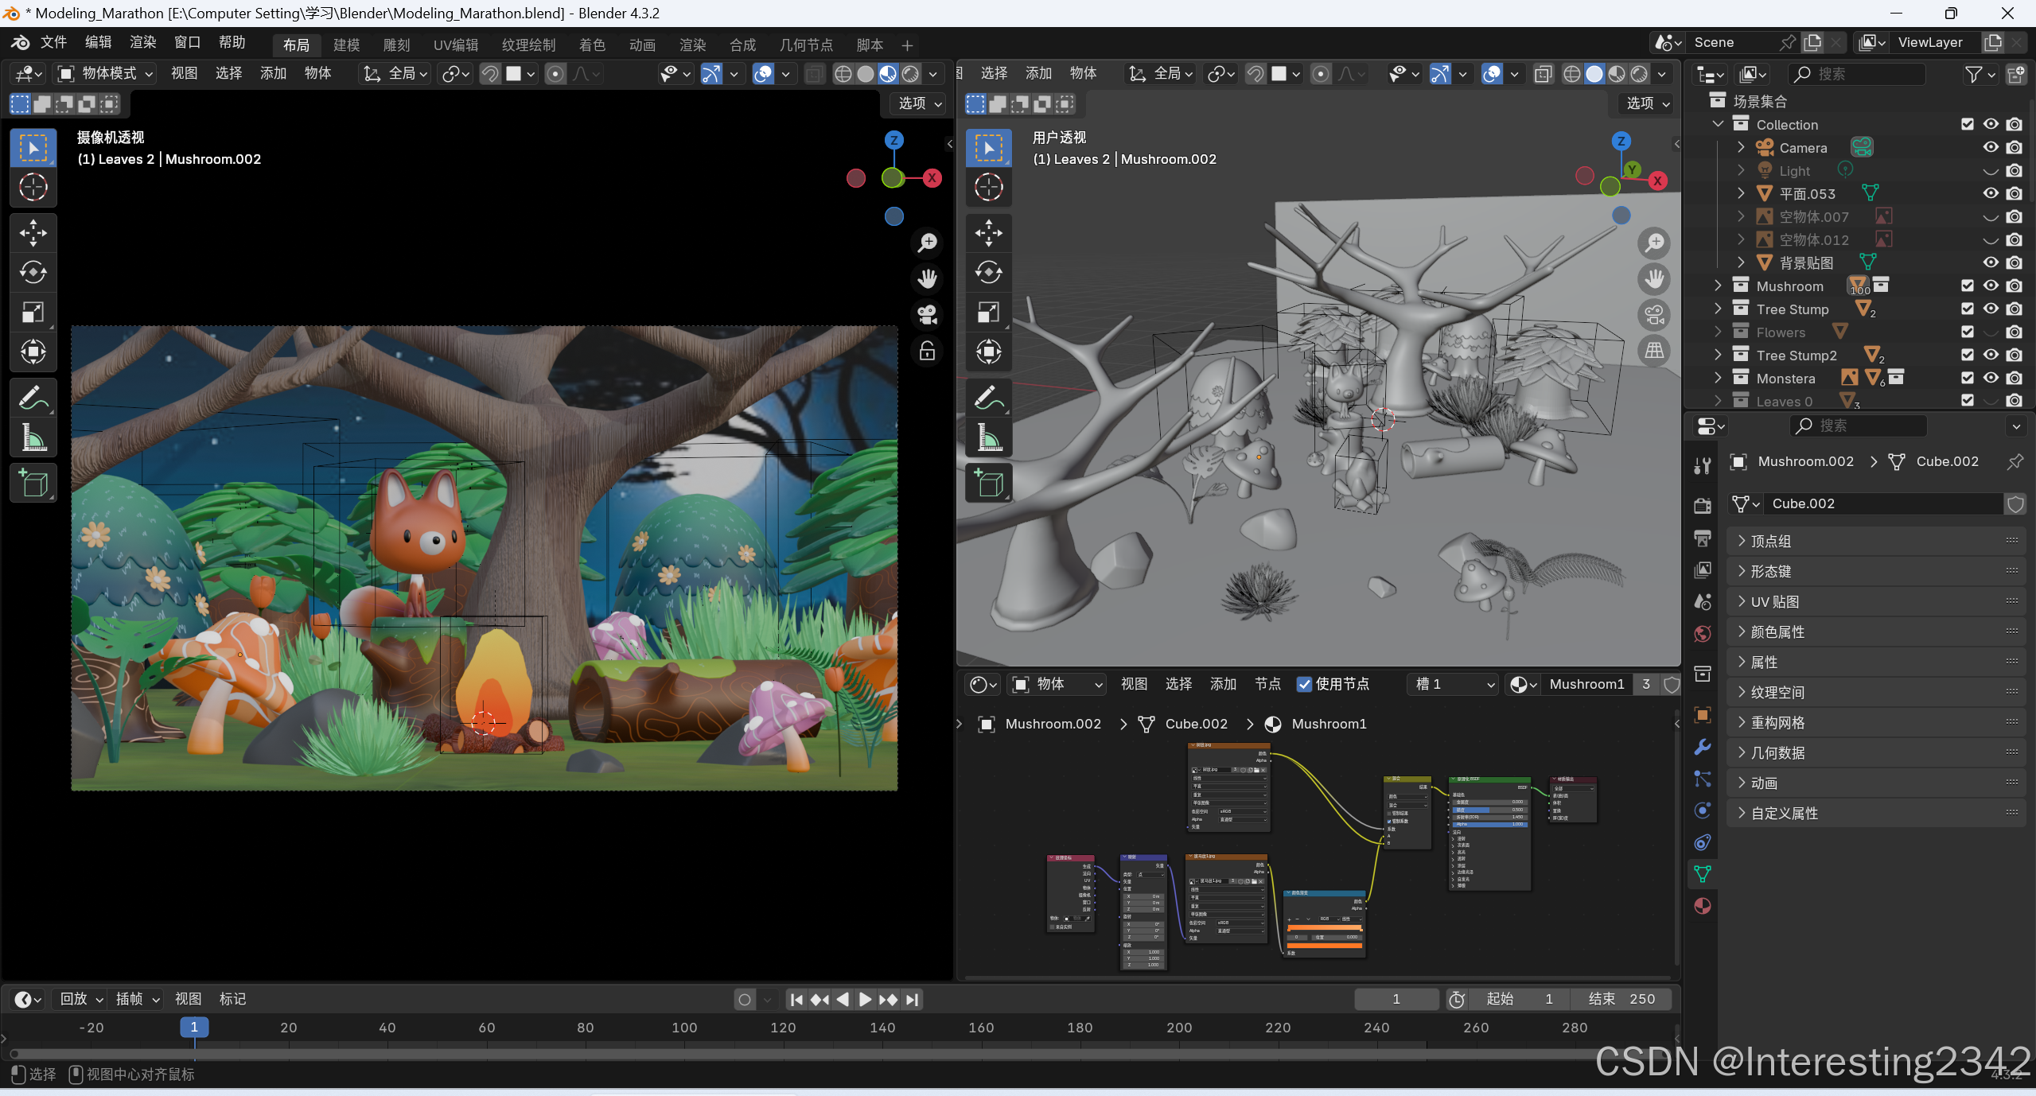Image resolution: width=2036 pixels, height=1096 pixels.
Task: Click frame 100 on the timeline ruler
Action: pos(683,1028)
